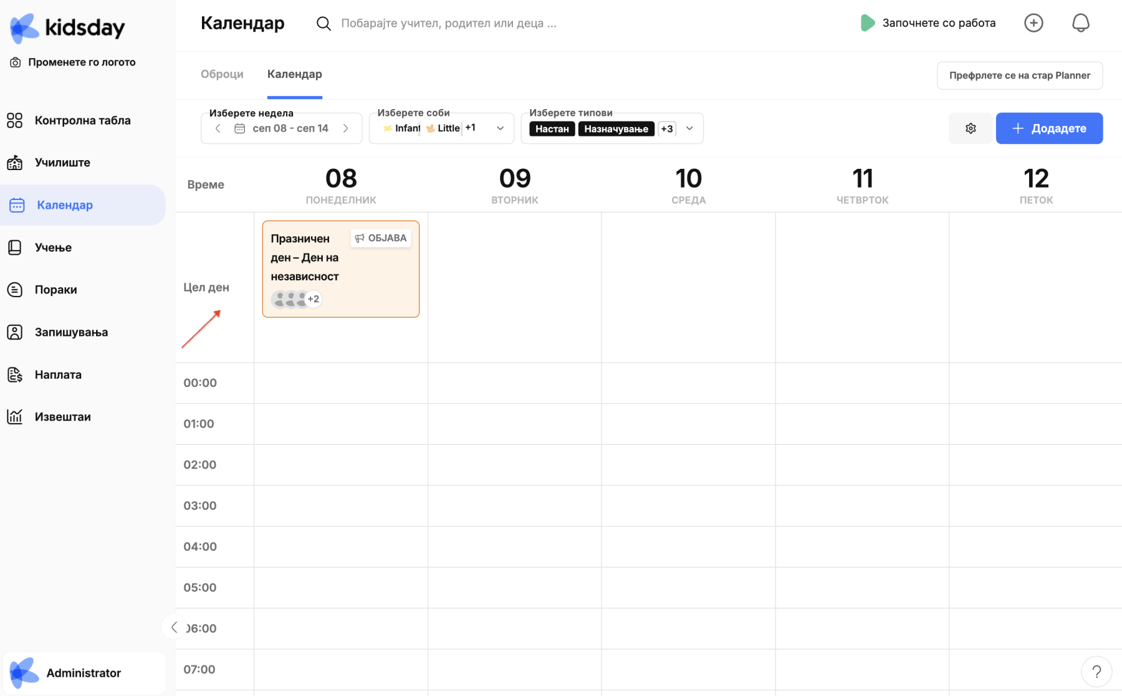Click the plus circle icon in header
The image size is (1122, 696).
[x=1033, y=23]
